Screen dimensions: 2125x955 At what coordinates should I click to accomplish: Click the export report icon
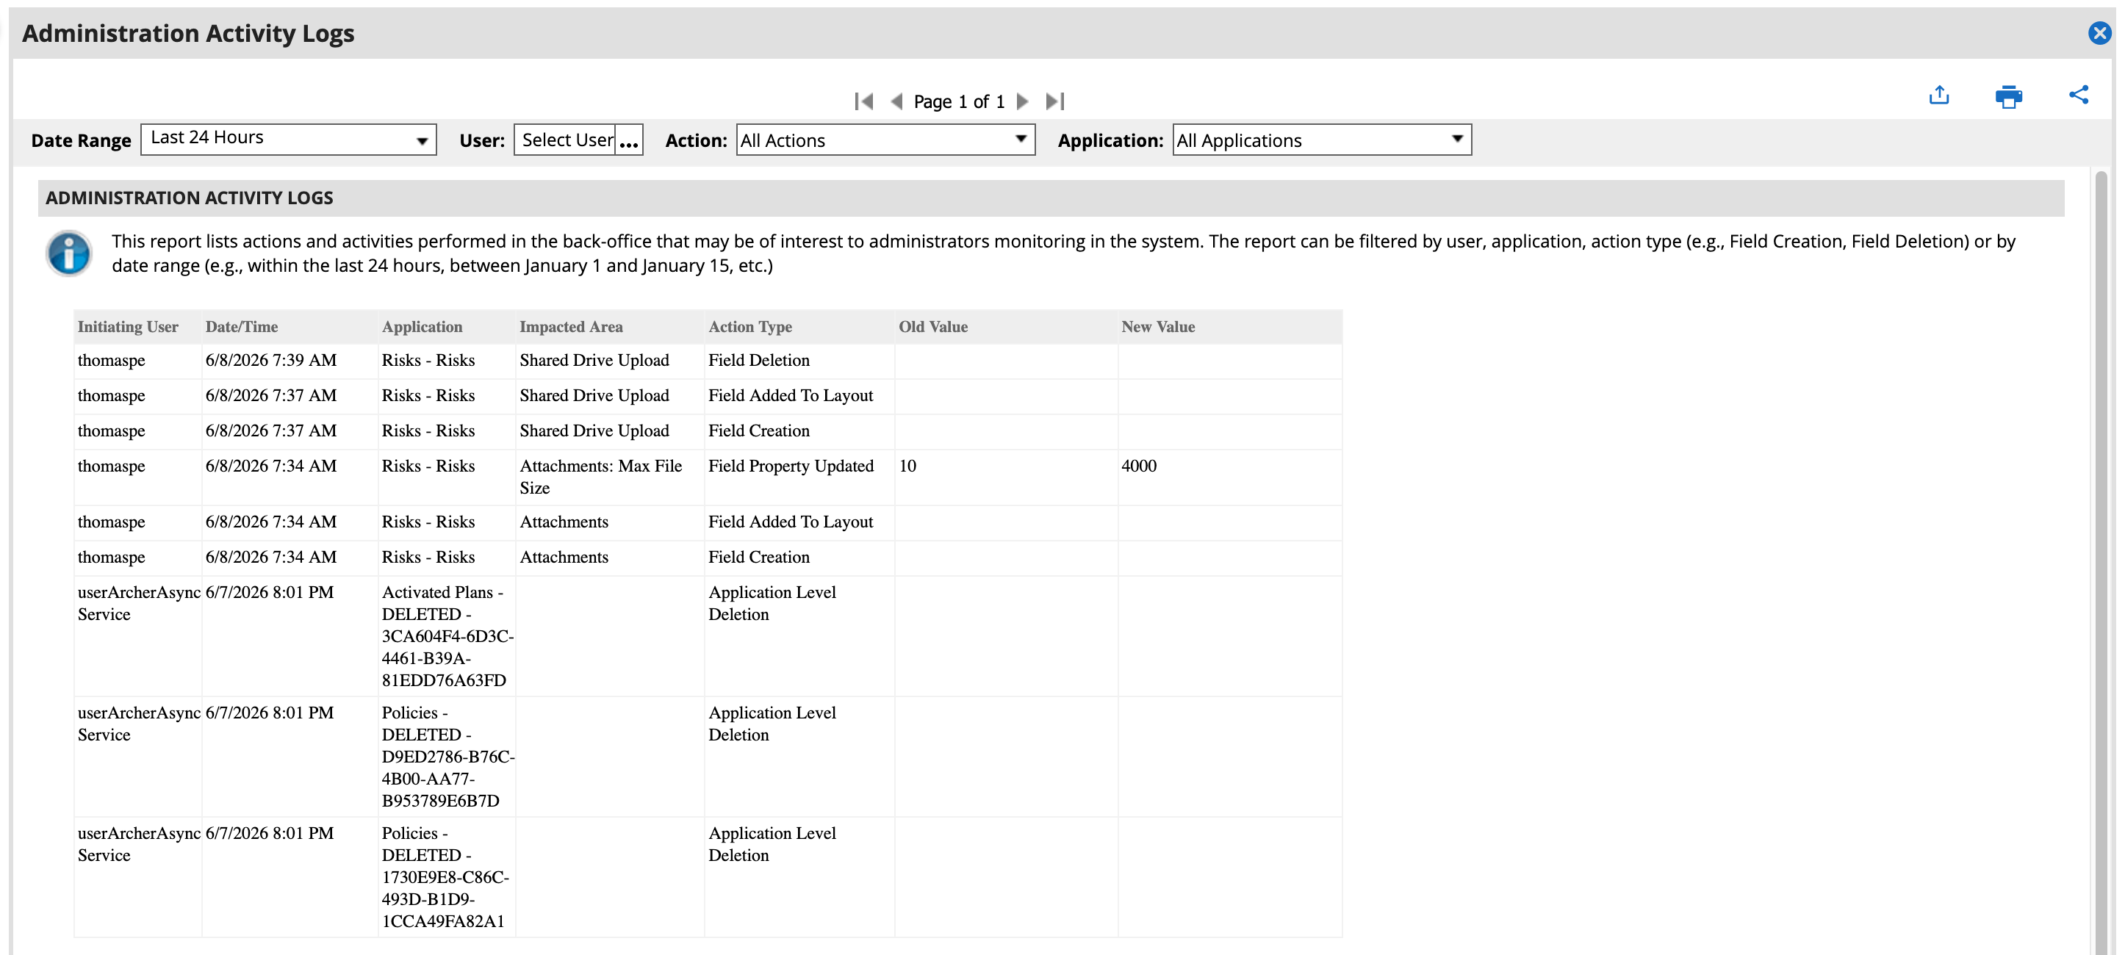click(x=1939, y=95)
